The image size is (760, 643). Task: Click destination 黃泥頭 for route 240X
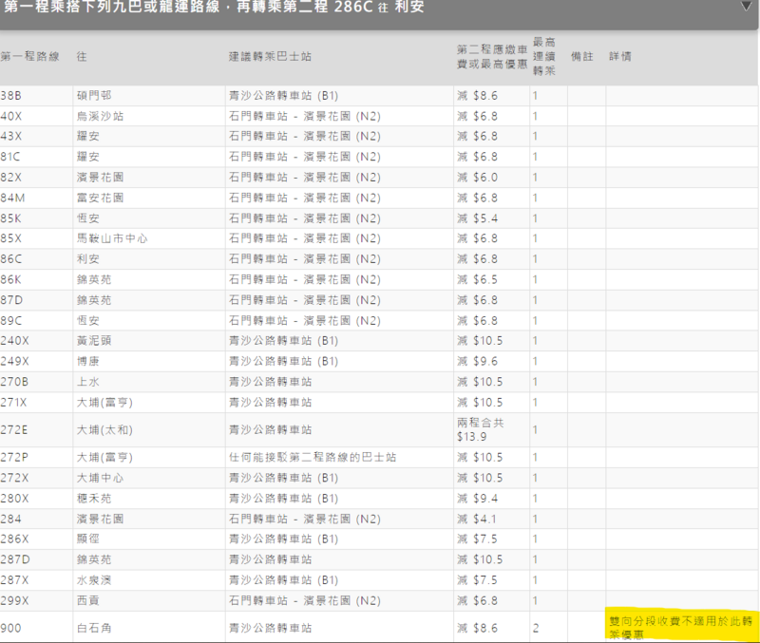(94, 341)
